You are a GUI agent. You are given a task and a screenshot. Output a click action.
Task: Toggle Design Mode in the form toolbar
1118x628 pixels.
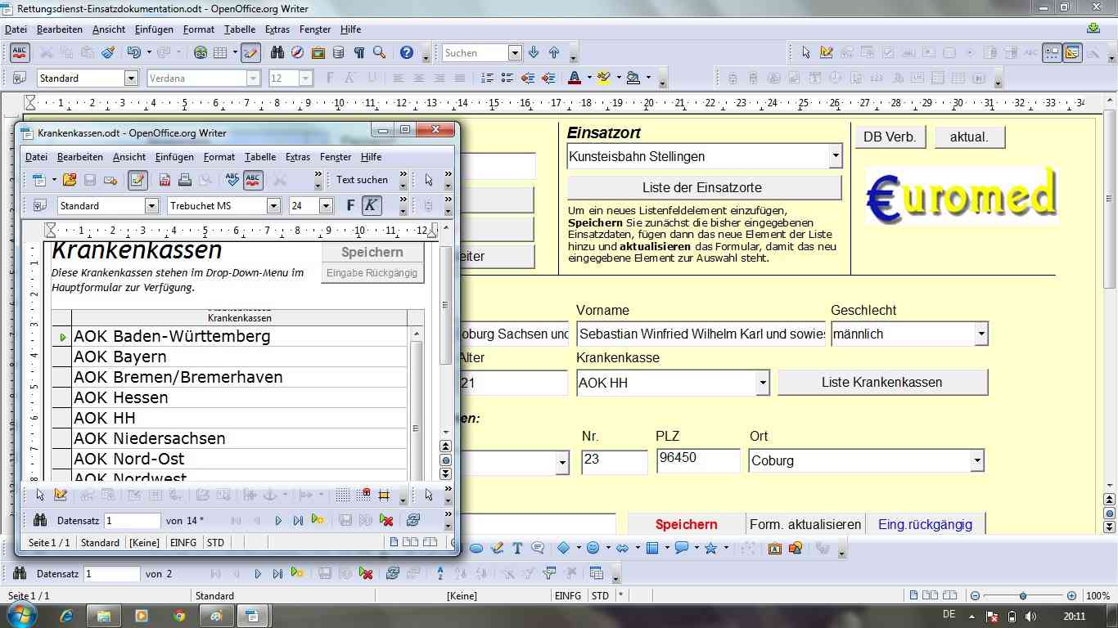(x=61, y=495)
